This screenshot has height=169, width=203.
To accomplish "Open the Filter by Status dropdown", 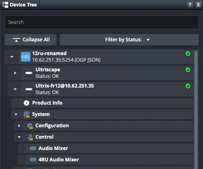I will click(129, 40).
